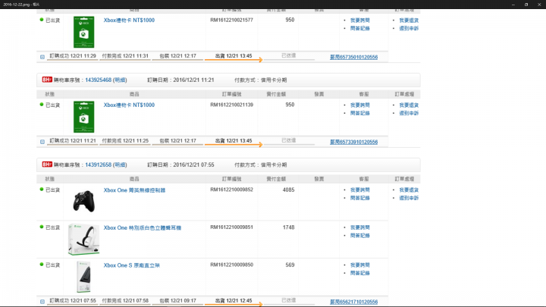
Task: Click 包裝 12/21 09:17 packing stage
Action: point(177,300)
